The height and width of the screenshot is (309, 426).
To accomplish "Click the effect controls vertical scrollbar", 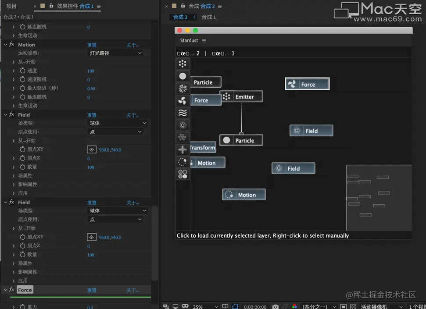I will coord(154,243).
